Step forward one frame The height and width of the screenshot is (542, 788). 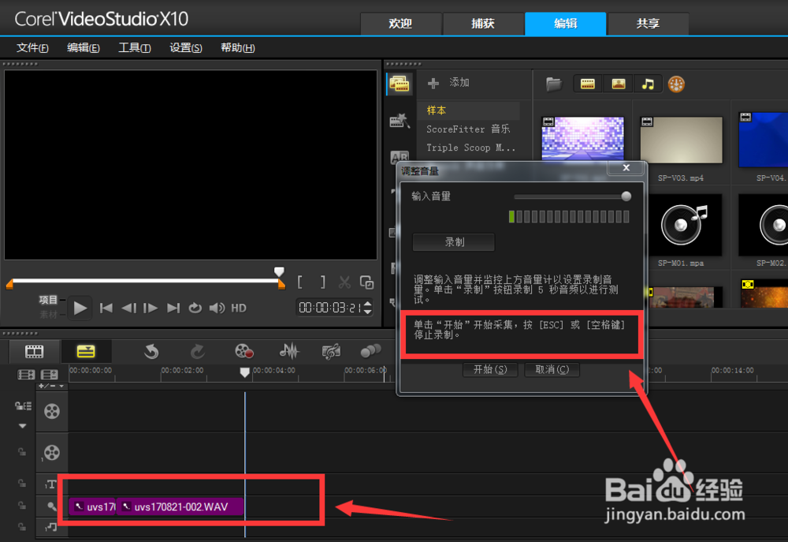(x=151, y=308)
